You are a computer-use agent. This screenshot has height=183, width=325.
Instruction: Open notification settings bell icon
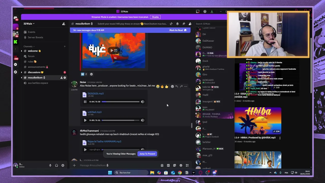pos(177,24)
